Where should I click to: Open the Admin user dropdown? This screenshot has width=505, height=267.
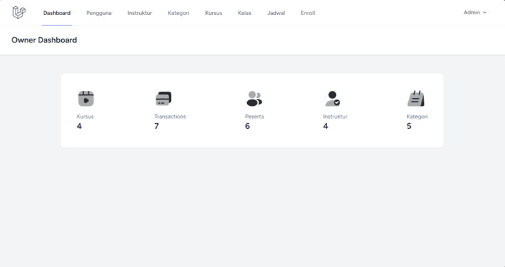(475, 12)
